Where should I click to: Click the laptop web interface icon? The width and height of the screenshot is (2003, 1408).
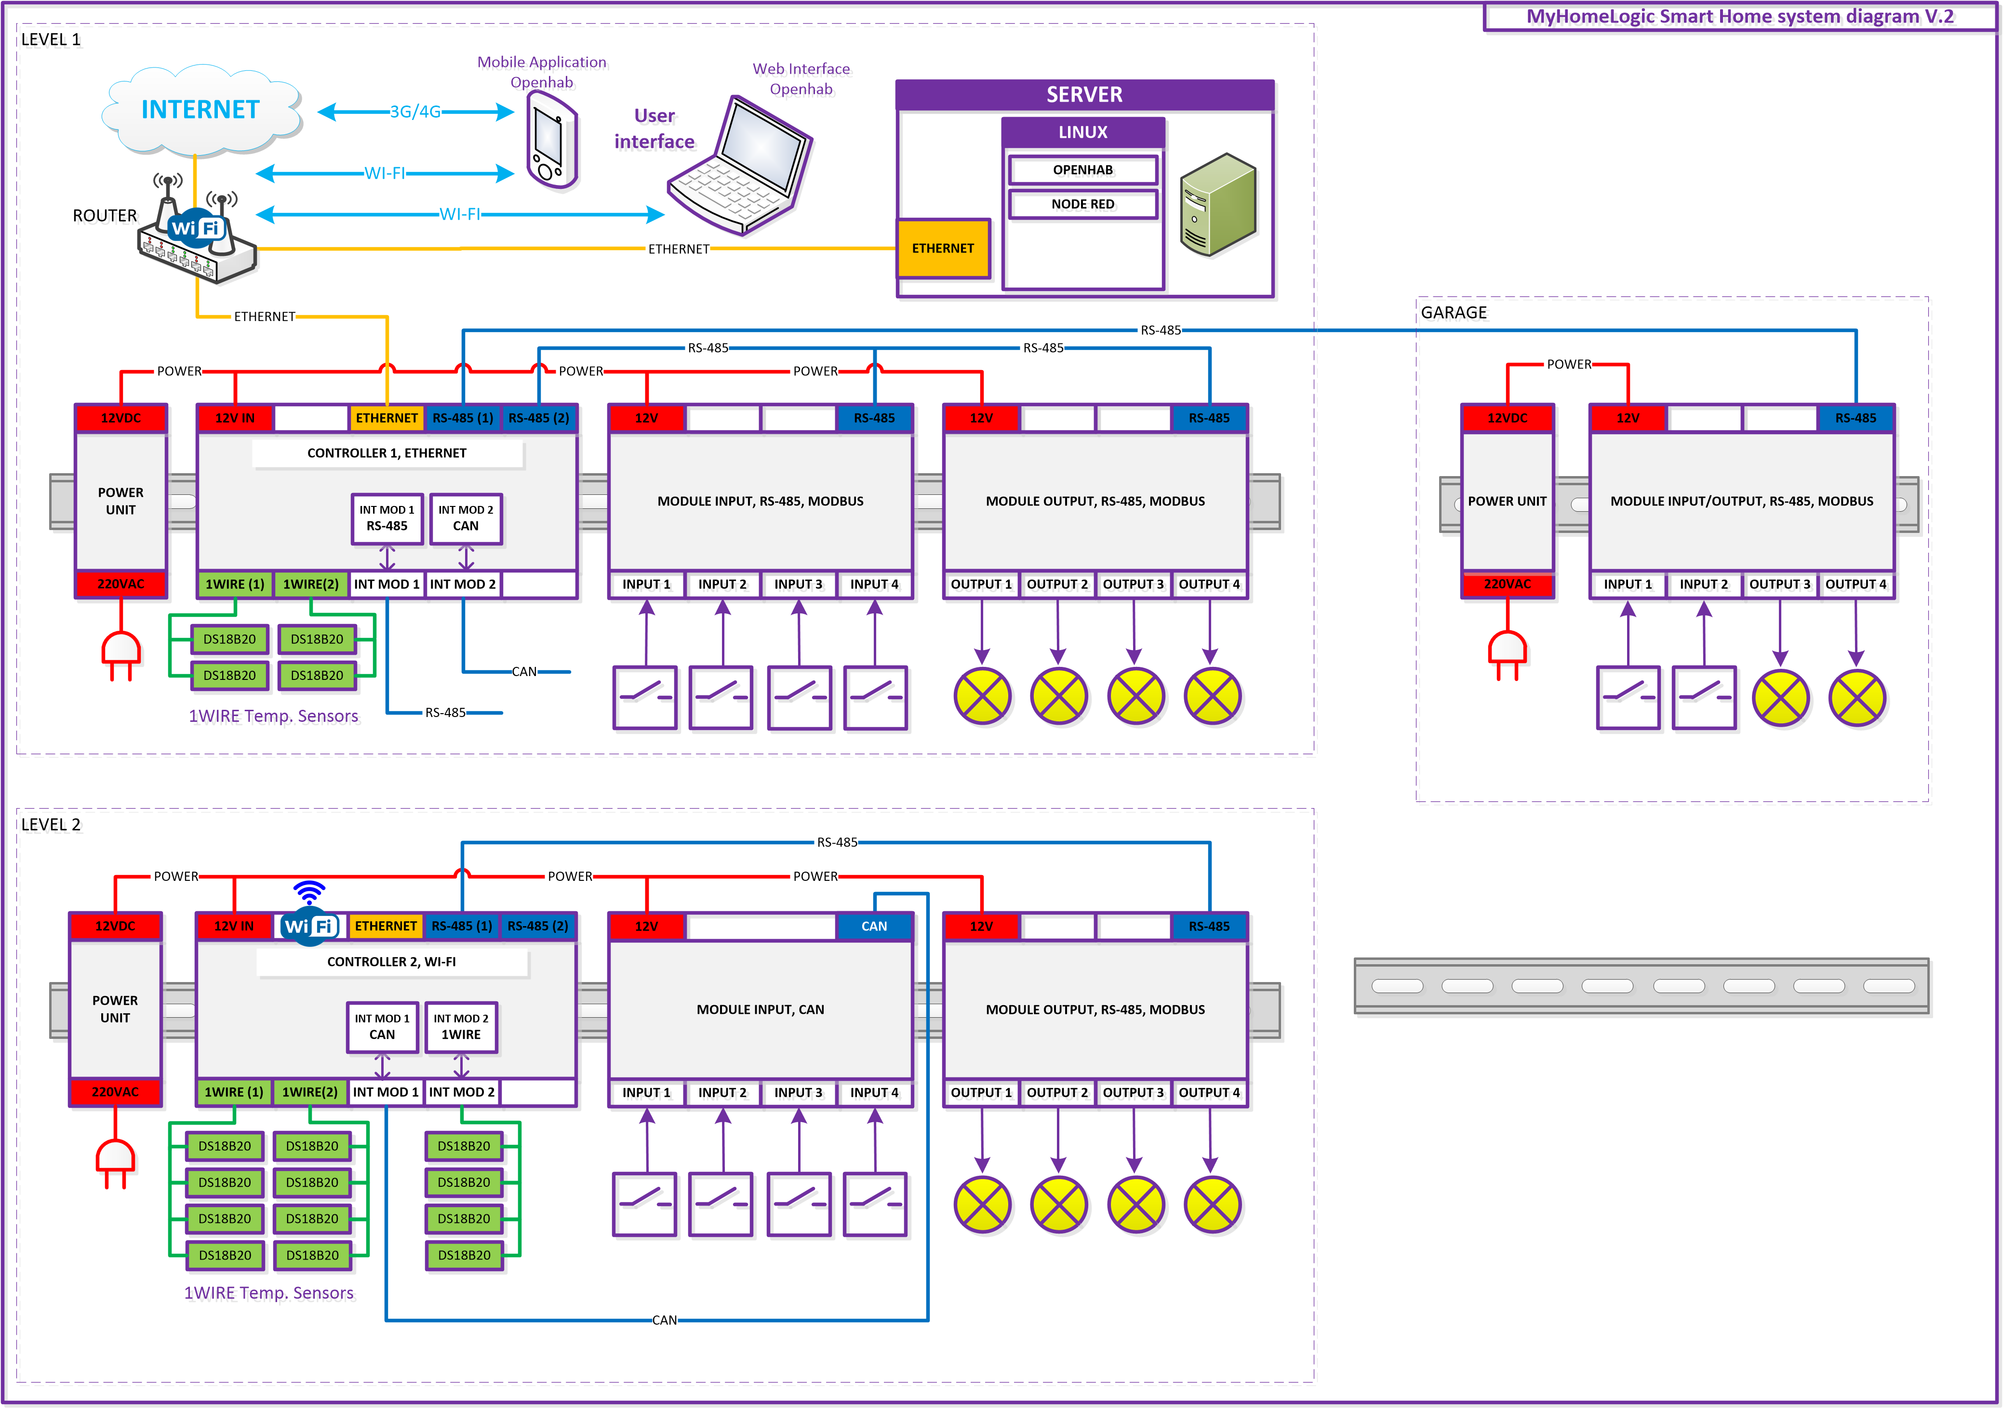tap(742, 168)
